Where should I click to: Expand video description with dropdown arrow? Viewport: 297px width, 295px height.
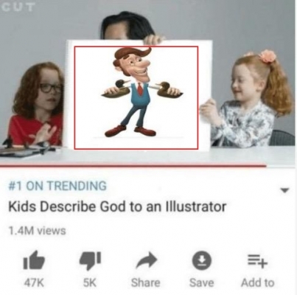(x=284, y=190)
